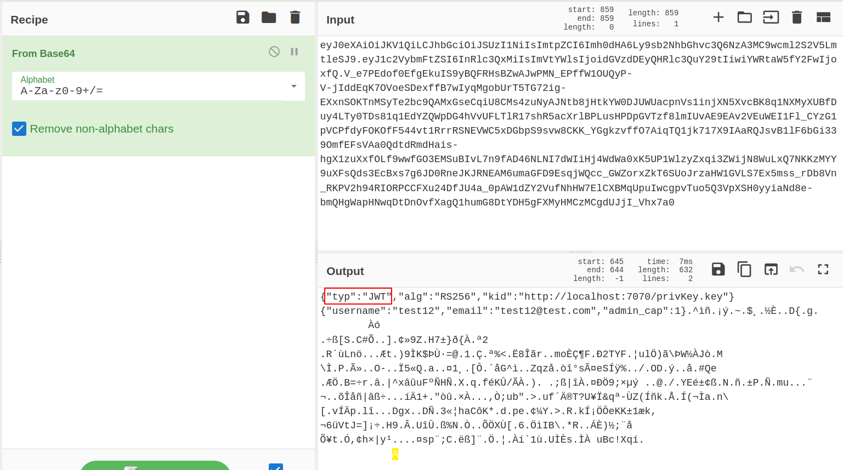
Task: Disable the From Base64 operation
Action: point(274,51)
